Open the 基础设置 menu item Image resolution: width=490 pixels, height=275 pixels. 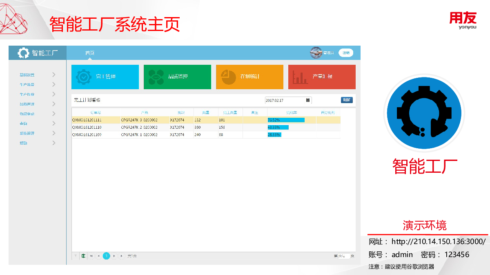pos(27,75)
